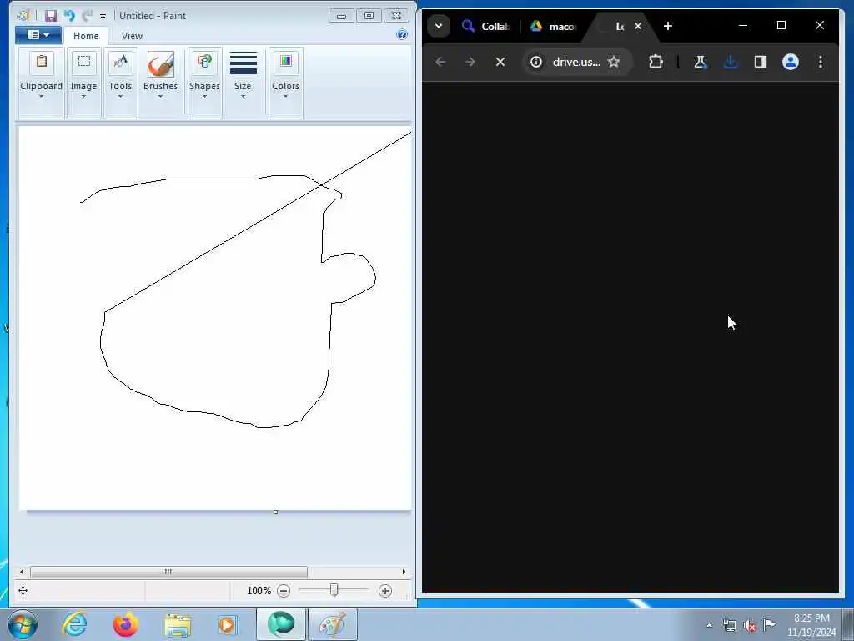The width and height of the screenshot is (854, 641).
Task: Click Chrome back arrow
Action: pos(440,62)
